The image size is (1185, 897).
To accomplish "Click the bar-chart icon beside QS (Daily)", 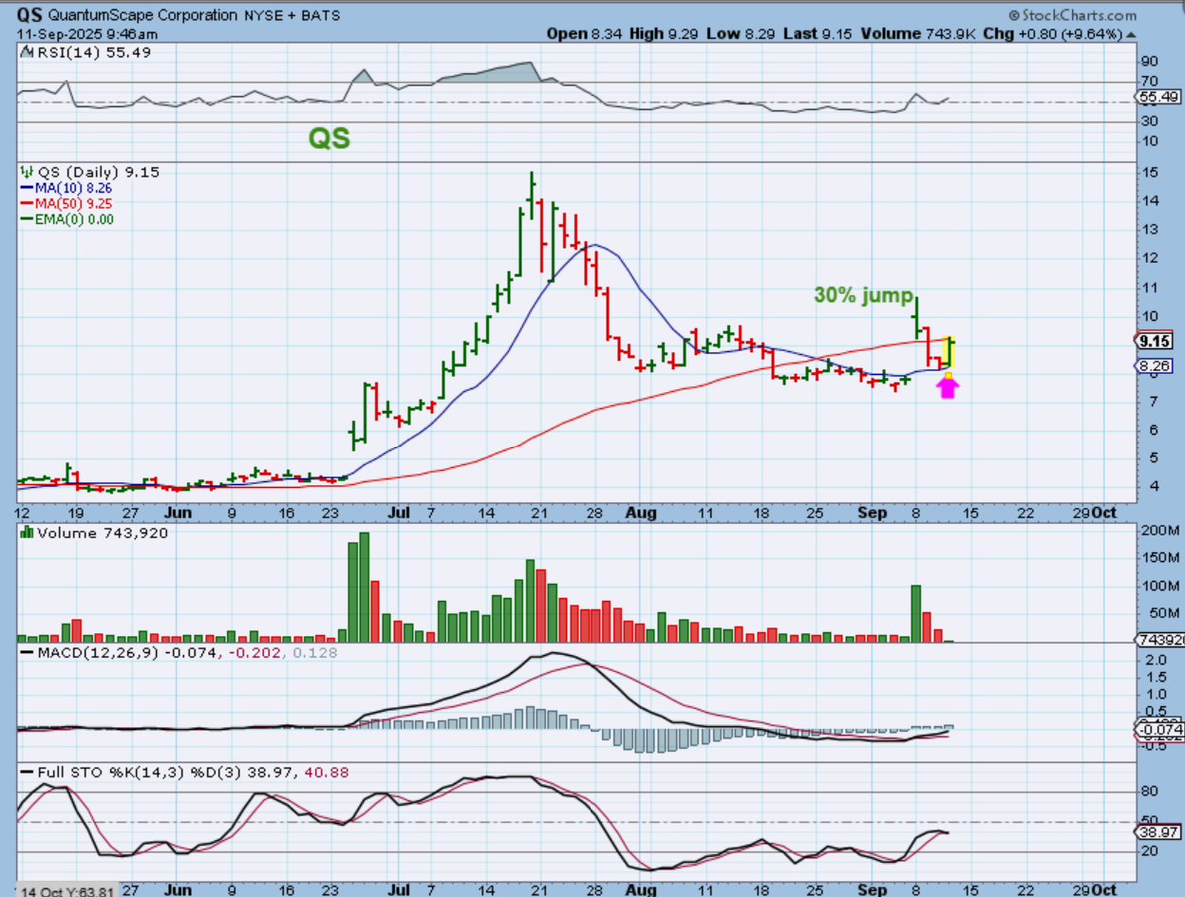I will tap(28, 173).
